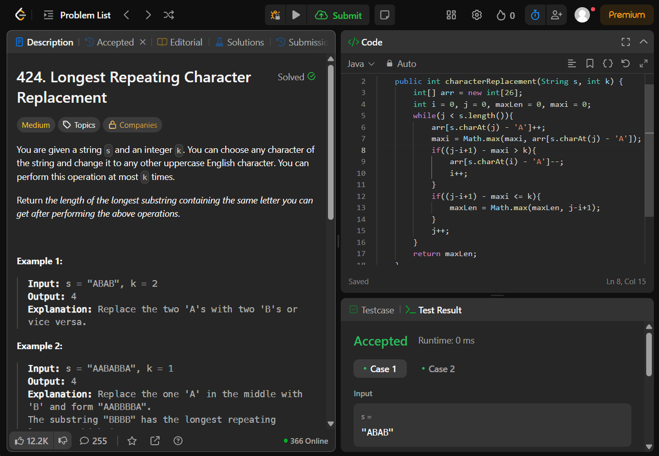Screen dimensions: 659x456
Task: Open the Java language dropdown
Action: [x=361, y=64]
